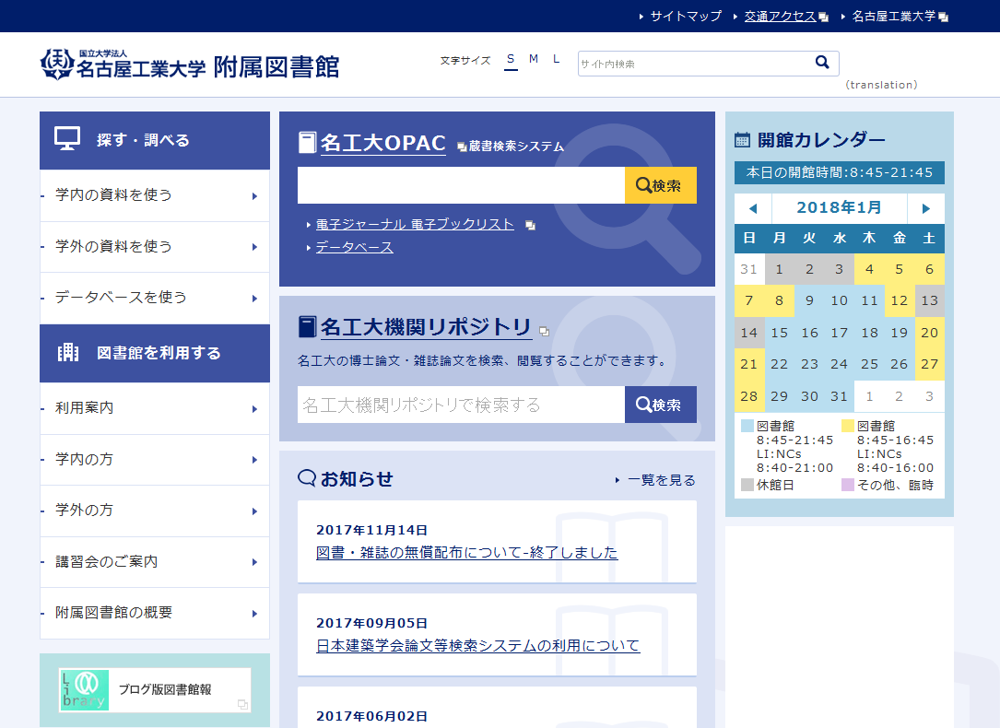Click the yellow 図書館 8:45-16:45 legend swatch
The width and height of the screenshot is (1000, 728).
coord(848,426)
